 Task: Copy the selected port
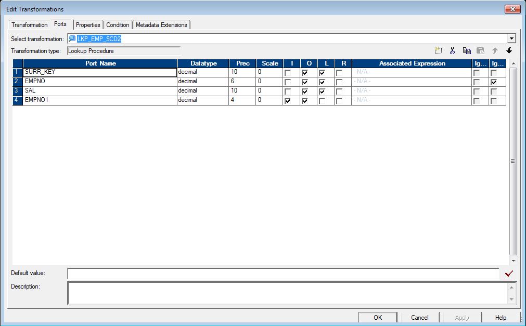tap(467, 50)
